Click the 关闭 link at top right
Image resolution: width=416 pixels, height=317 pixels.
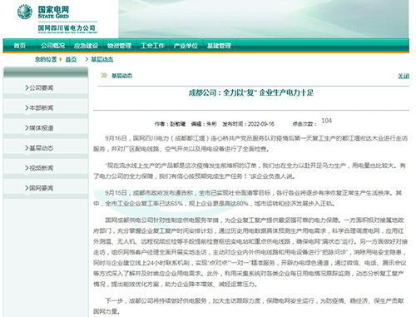click(x=404, y=76)
